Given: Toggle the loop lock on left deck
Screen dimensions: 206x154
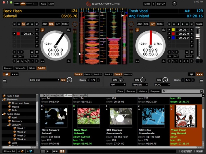Looking at the screenshot, I should coord(31,52).
